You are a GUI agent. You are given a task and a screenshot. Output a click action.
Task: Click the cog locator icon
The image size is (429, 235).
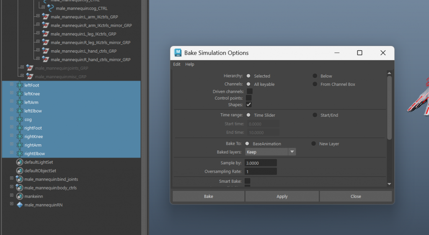20,119
